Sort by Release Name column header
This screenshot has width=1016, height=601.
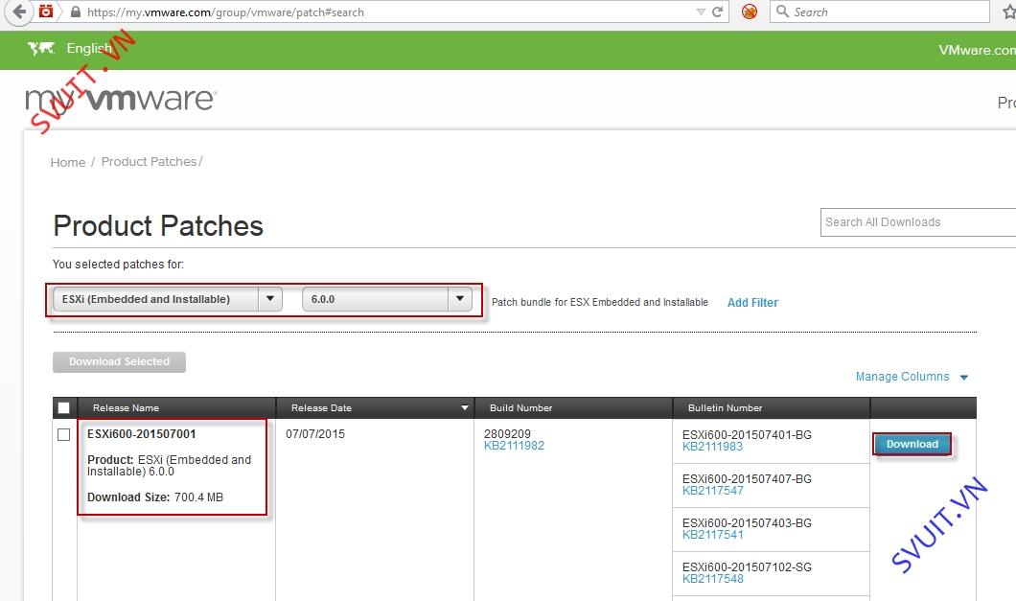click(x=126, y=407)
